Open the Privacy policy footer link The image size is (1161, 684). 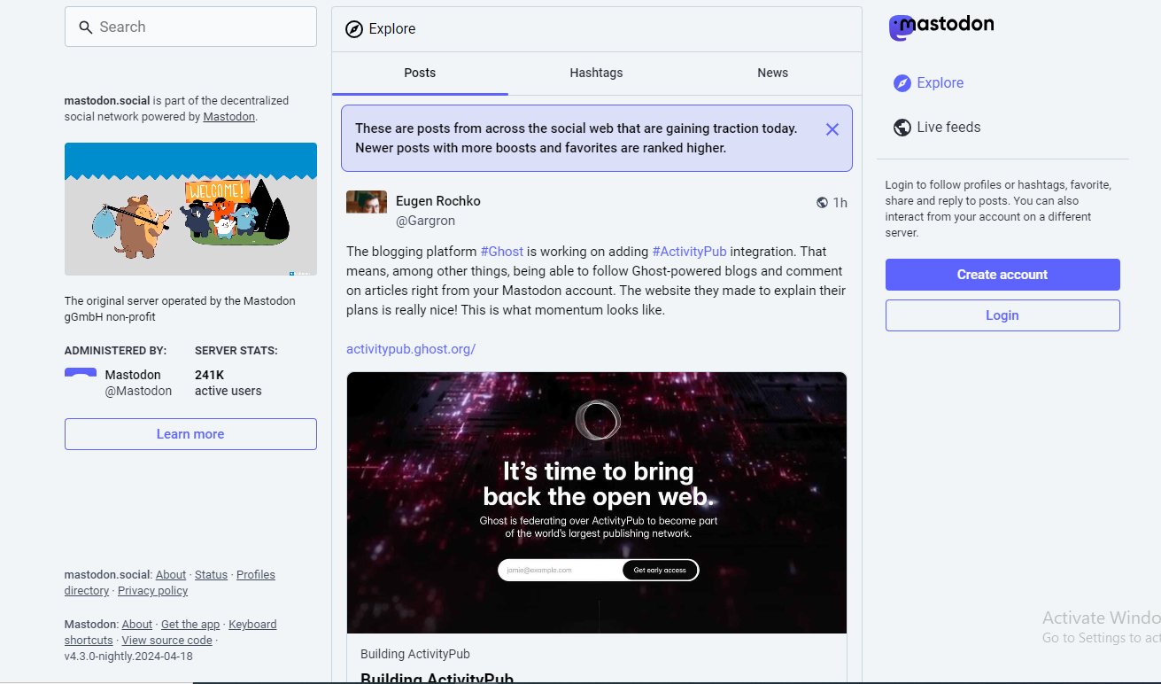click(152, 591)
